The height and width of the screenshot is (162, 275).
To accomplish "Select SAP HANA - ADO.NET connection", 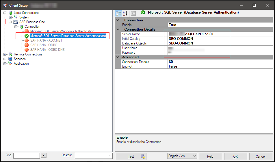I will [46, 40].
